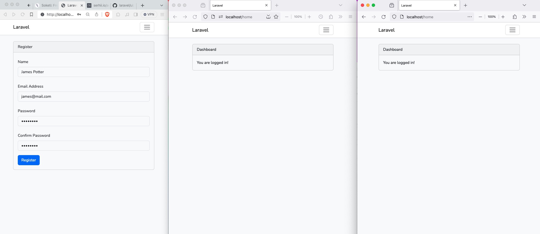Bookmark this page in Brave
The width and height of the screenshot is (540, 234).
coord(31,14)
